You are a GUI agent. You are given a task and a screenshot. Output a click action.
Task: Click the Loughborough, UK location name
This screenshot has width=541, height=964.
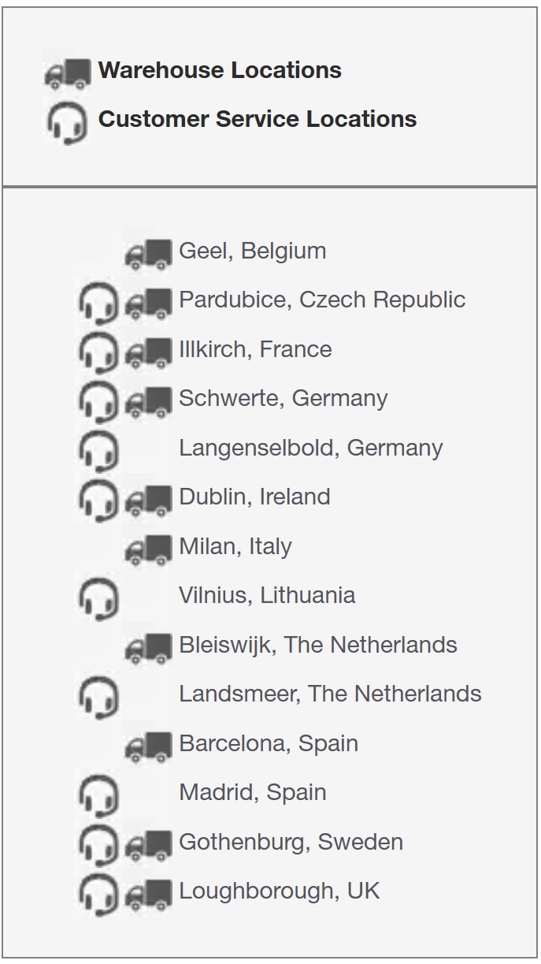coord(279,891)
